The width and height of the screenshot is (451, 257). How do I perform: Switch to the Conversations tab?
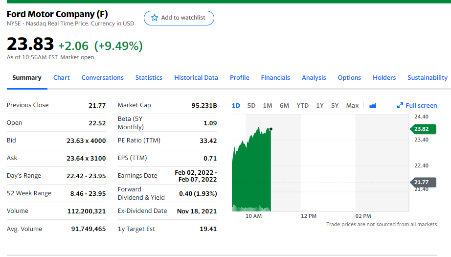(x=103, y=78)
